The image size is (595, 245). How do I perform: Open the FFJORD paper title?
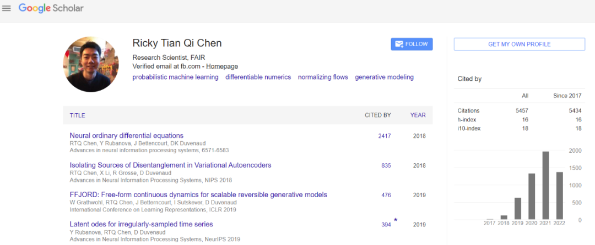(198, 195)
